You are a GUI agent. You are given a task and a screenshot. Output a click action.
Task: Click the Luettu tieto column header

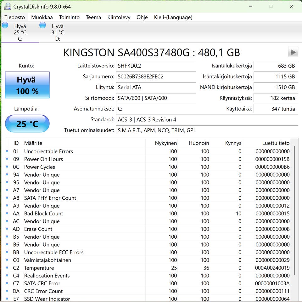pos(276,143)
